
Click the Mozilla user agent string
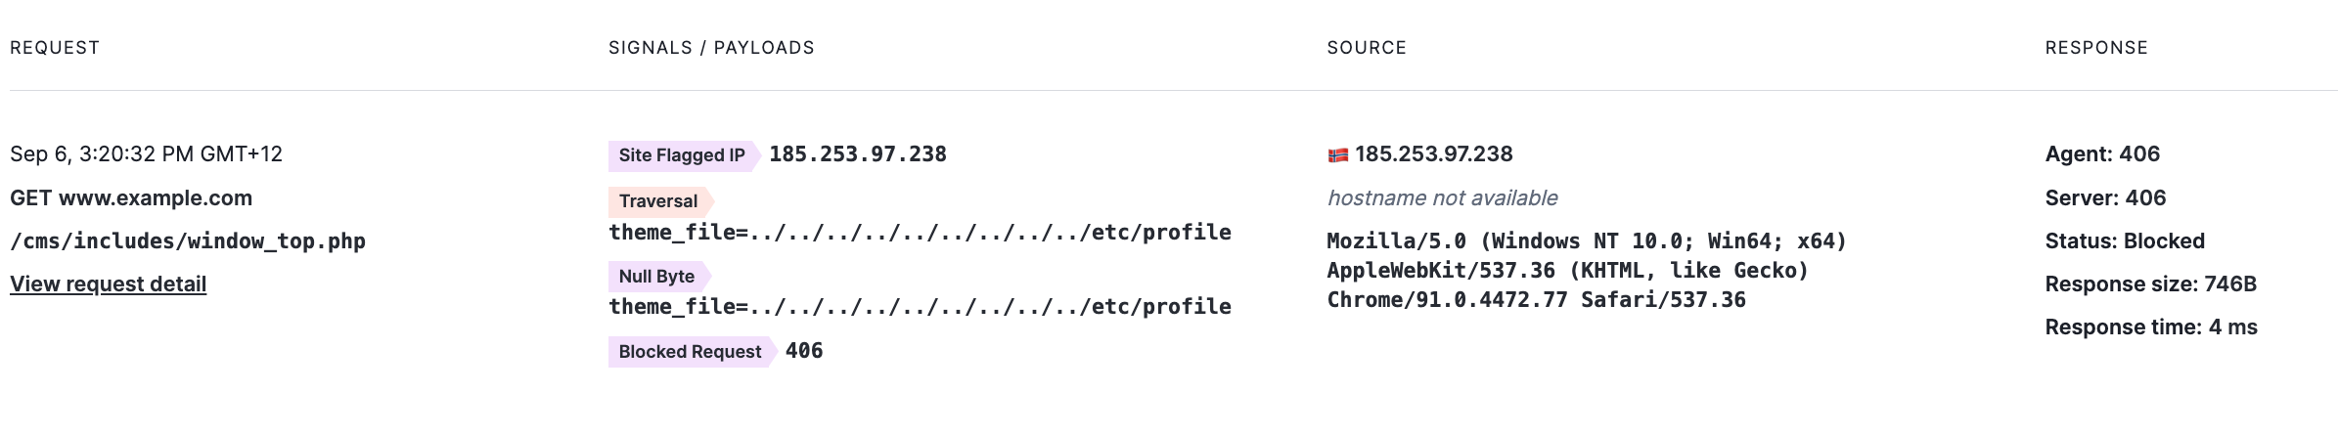(1585, 270)
